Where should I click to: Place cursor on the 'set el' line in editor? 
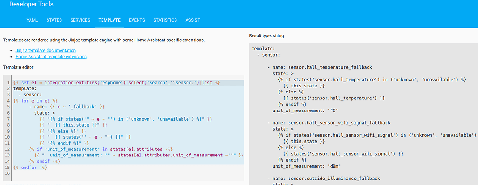click(115, 82)
